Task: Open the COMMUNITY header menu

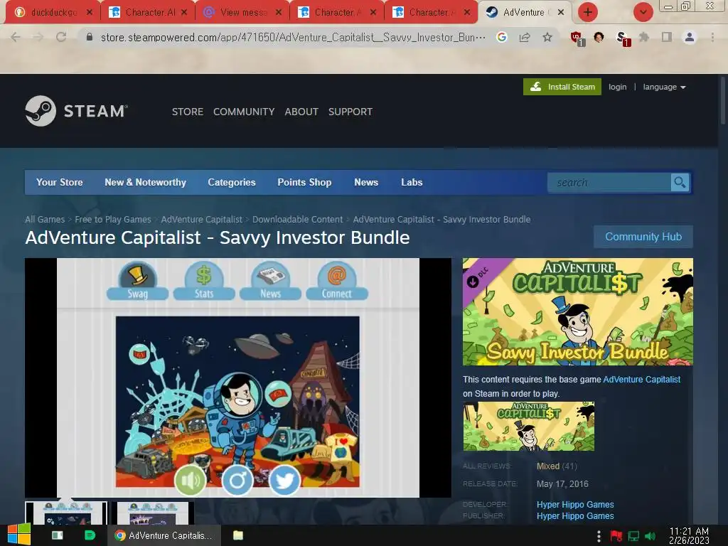Action: [x=244, y=112]
